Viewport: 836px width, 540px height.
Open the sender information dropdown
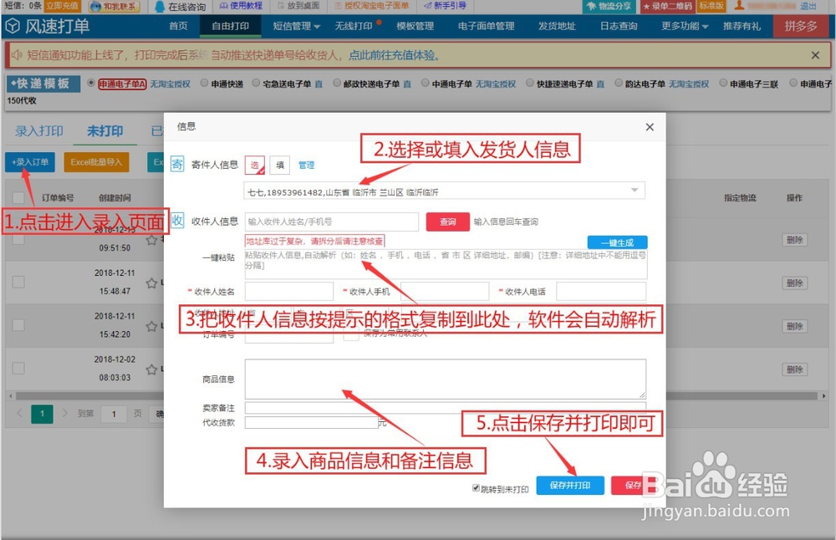coord(635,190)
